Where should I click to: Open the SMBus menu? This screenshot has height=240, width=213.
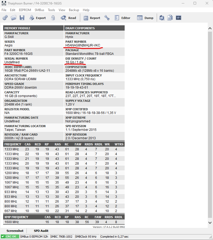[39, 10]
